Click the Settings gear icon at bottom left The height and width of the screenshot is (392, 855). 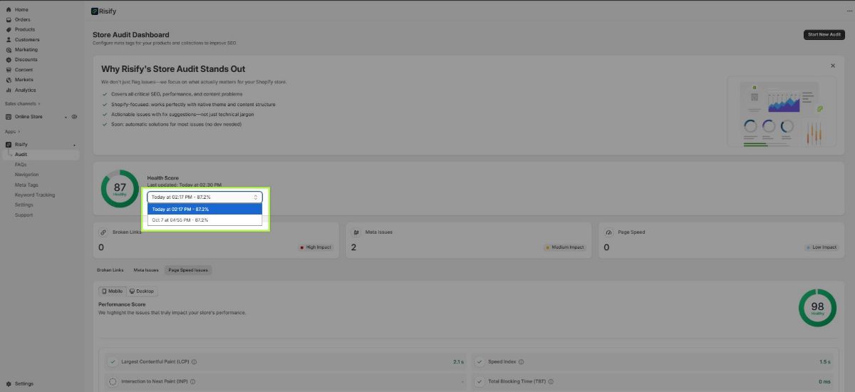[x=9, y=383]
